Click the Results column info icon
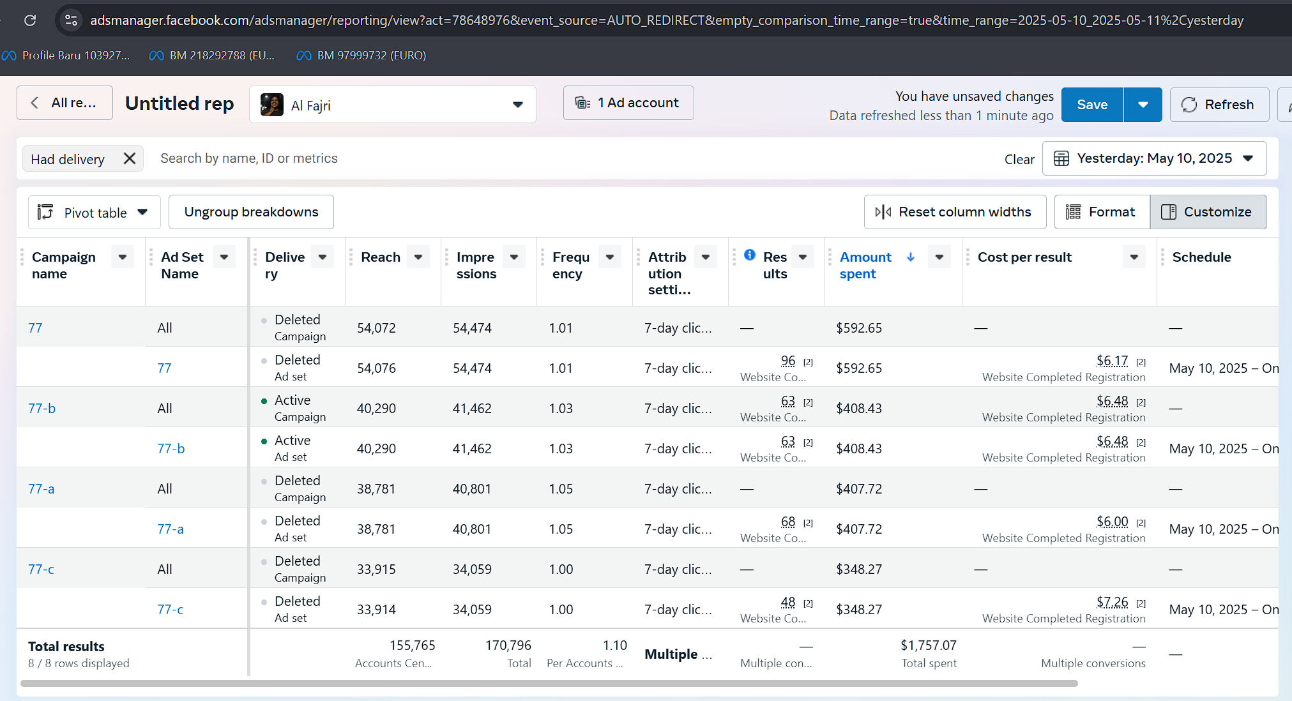Screen dimensions: 1292x701 click(750, 255)
